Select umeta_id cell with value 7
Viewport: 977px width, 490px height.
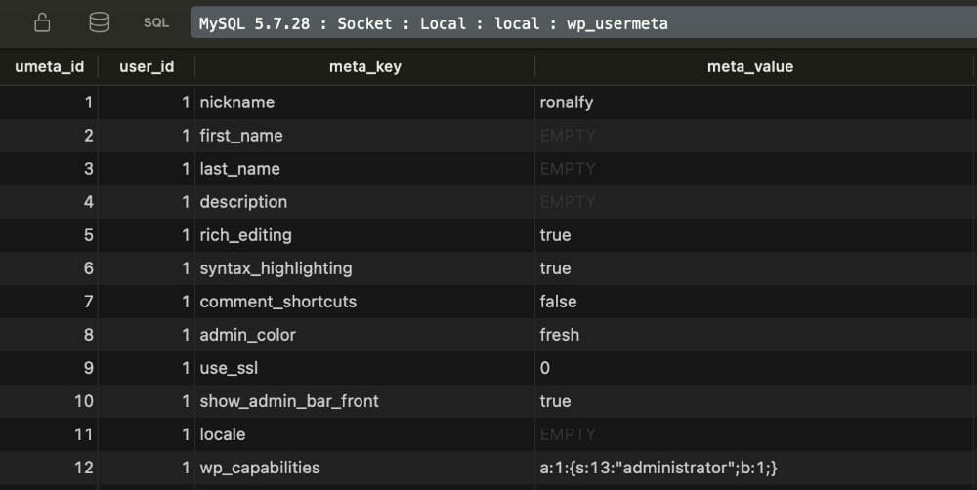click(49, 302)
